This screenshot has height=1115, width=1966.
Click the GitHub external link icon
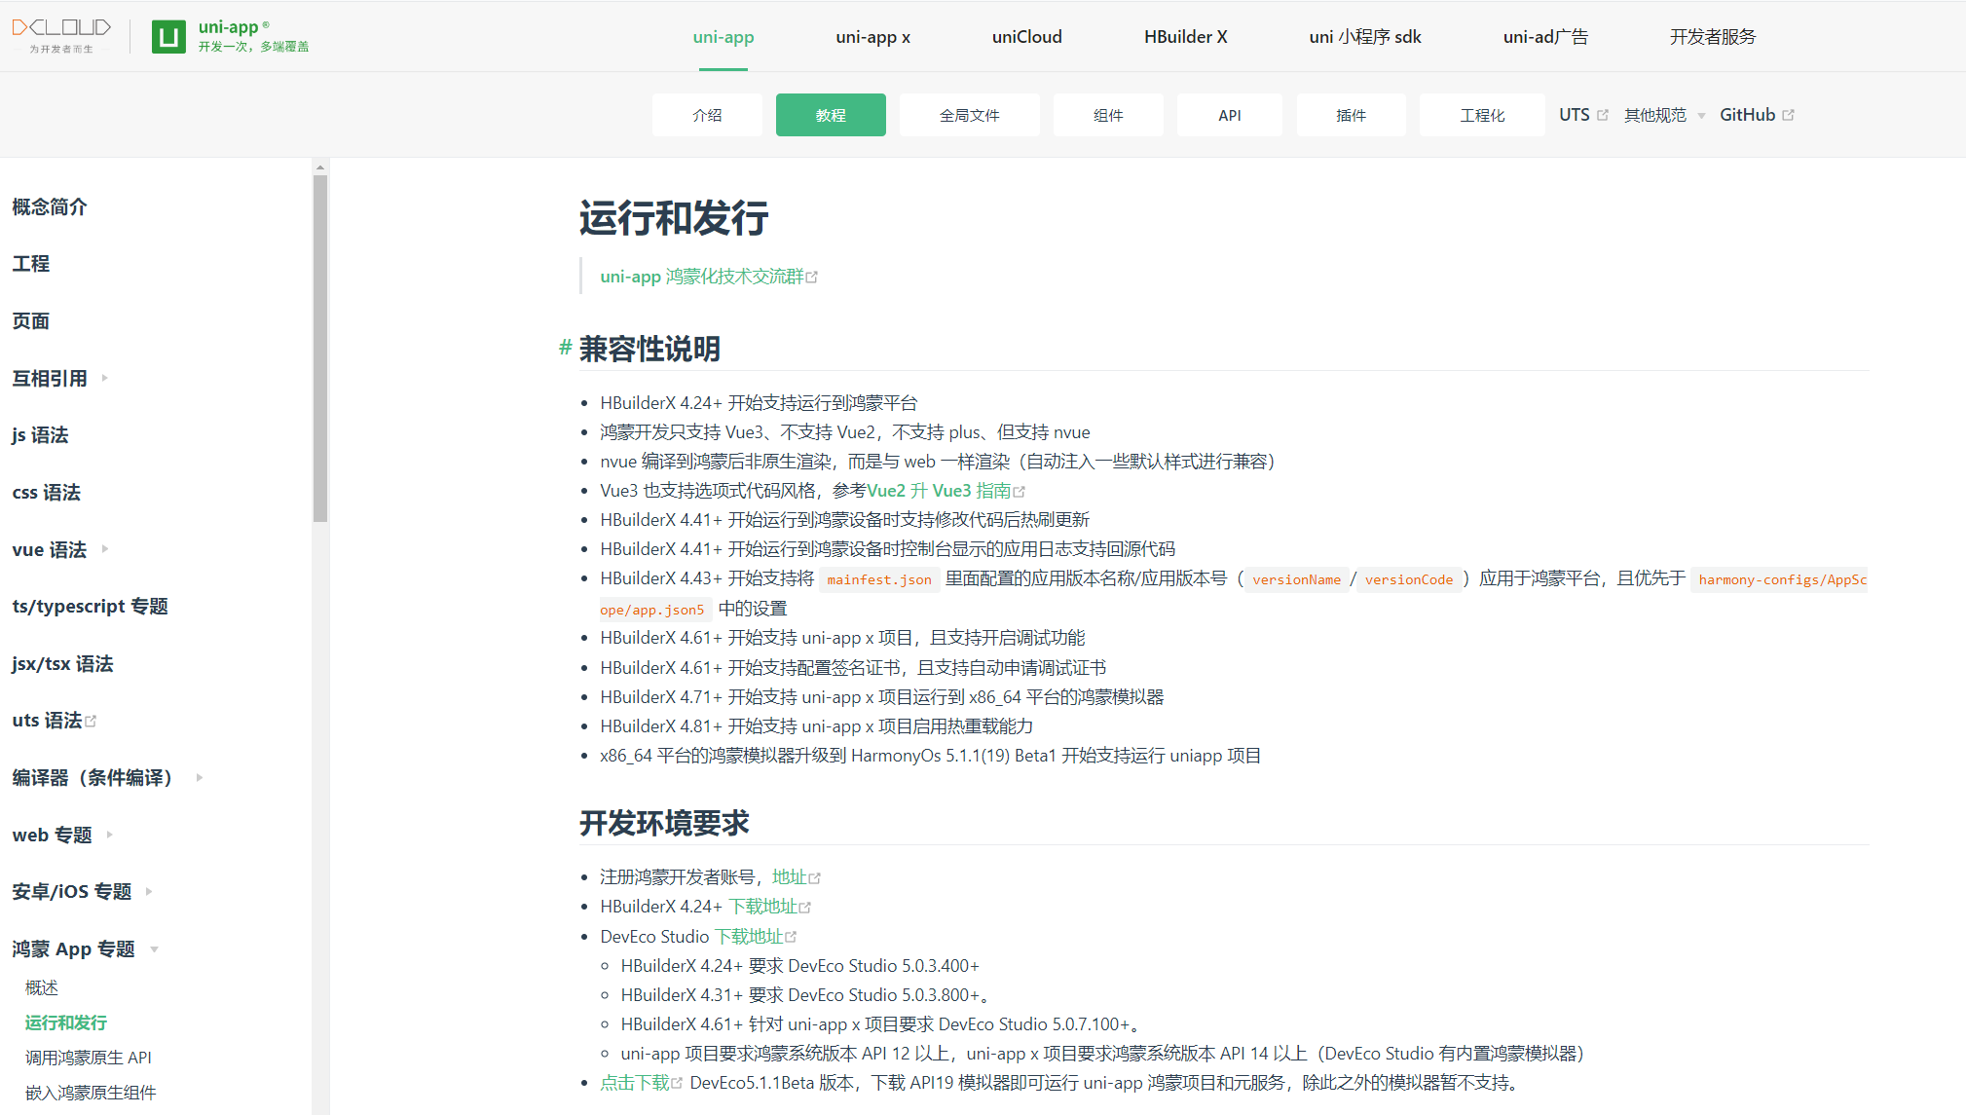point(1788,115)
